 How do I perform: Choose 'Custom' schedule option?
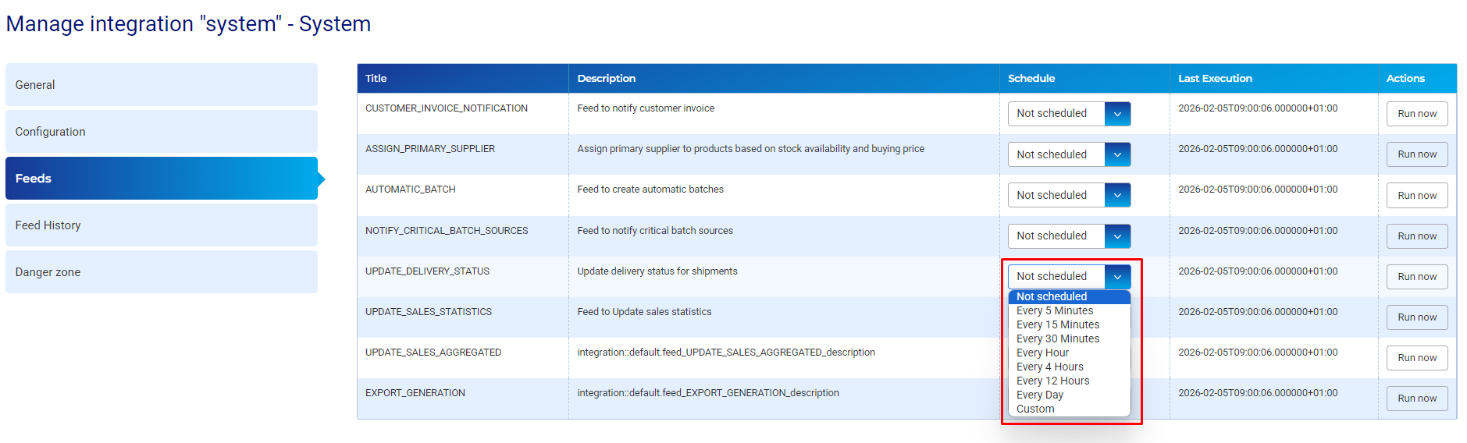coord(1035,409)
